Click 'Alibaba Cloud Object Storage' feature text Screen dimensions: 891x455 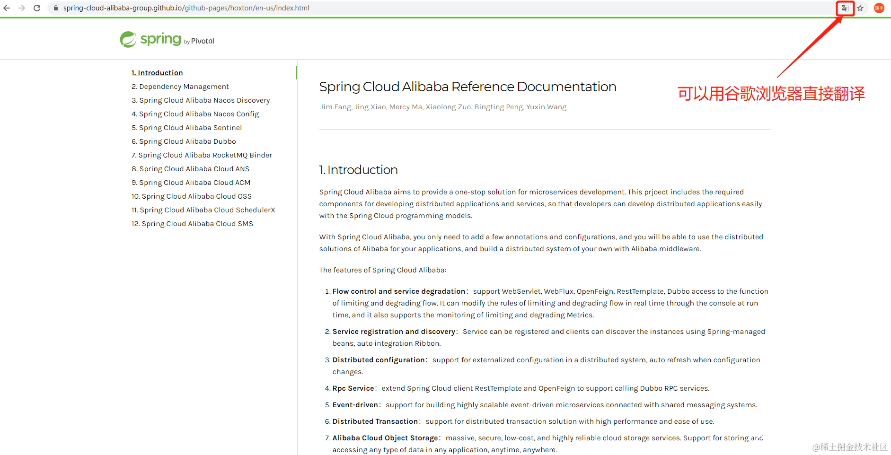click(385, 438)
